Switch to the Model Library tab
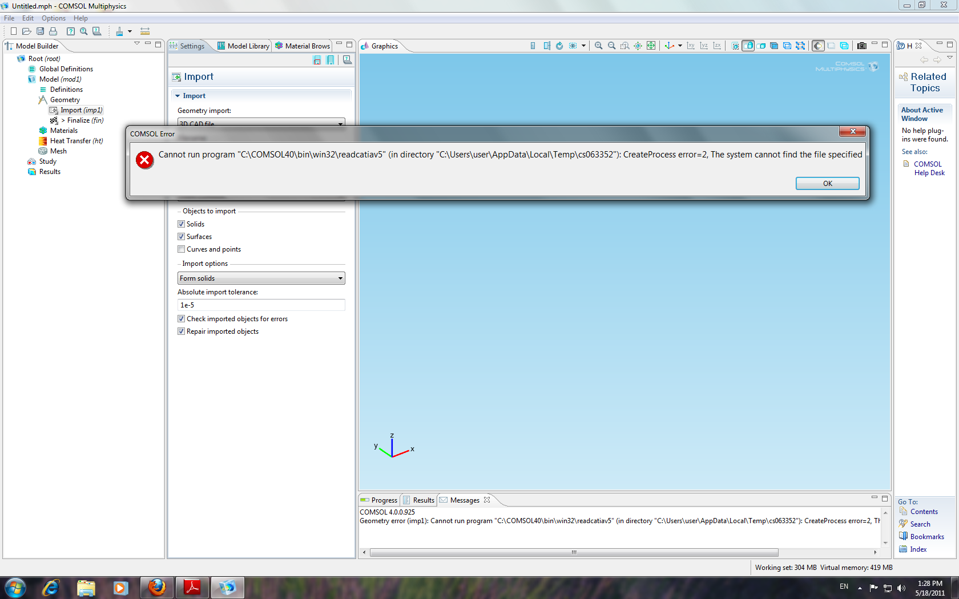Image resolution: width=959 pixels, height=599 pixels. (243, 46)
